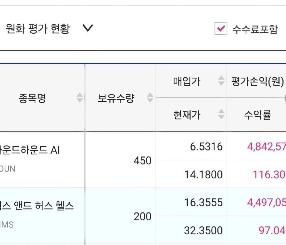Select the 평가손익(원) column header
286x245 pixels.
257,82
